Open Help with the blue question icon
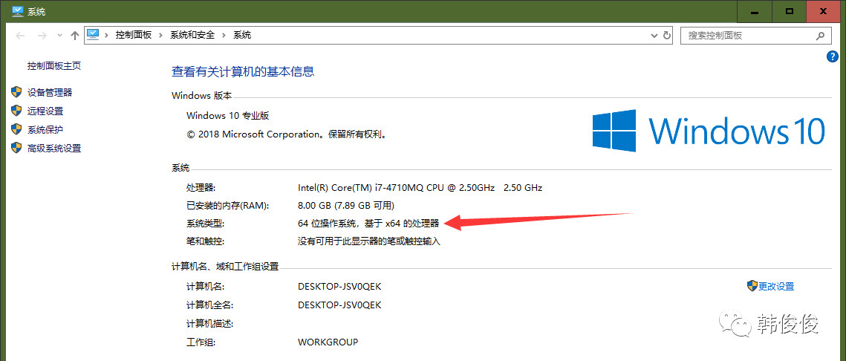The image size is (846, 361). (x=832, y=56)
